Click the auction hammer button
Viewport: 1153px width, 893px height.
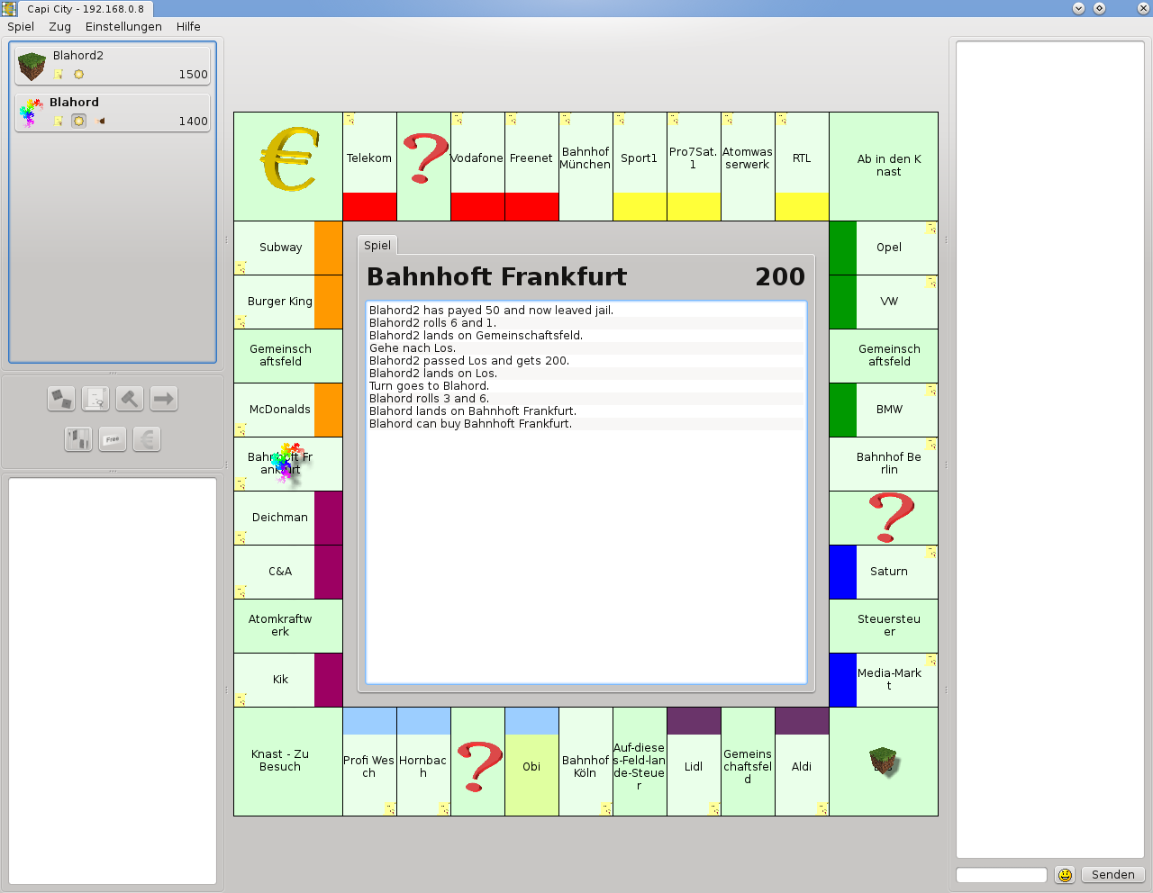click(x=130, y=398)
